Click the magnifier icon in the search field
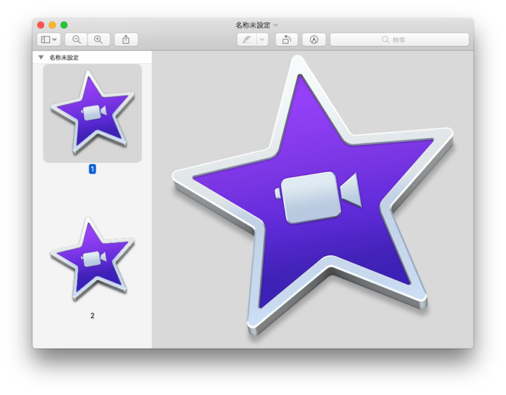The image size is (506, 395). (386, 40)
